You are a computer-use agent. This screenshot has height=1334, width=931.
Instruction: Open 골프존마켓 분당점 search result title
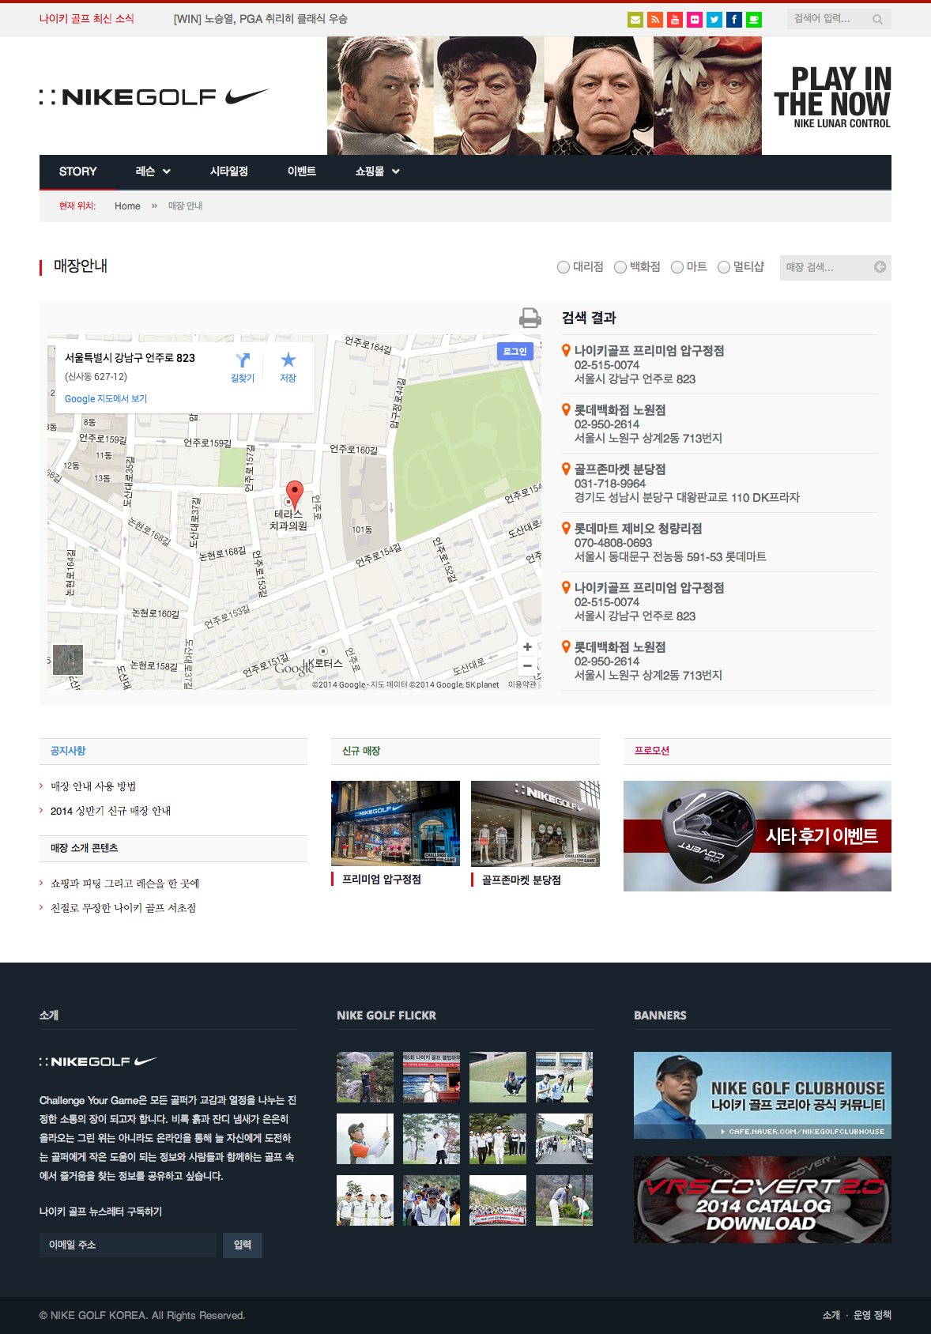(620, 469)
